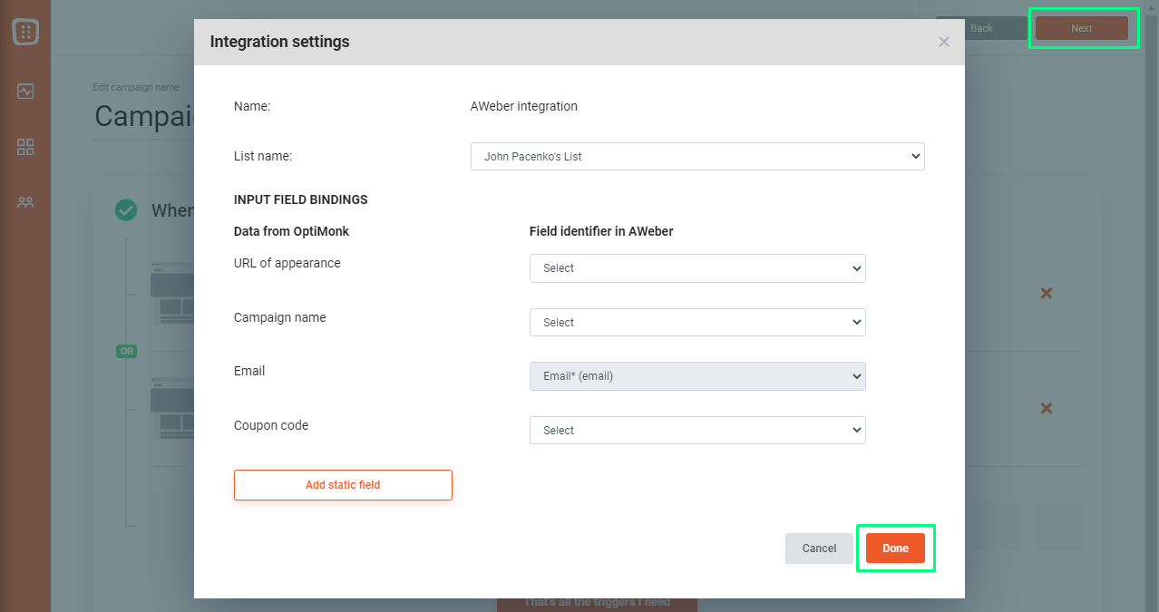This screenshot has width=1159, height=612.
Task: Open the Coupon code field dropdown
Action: (x=697, y=431)
